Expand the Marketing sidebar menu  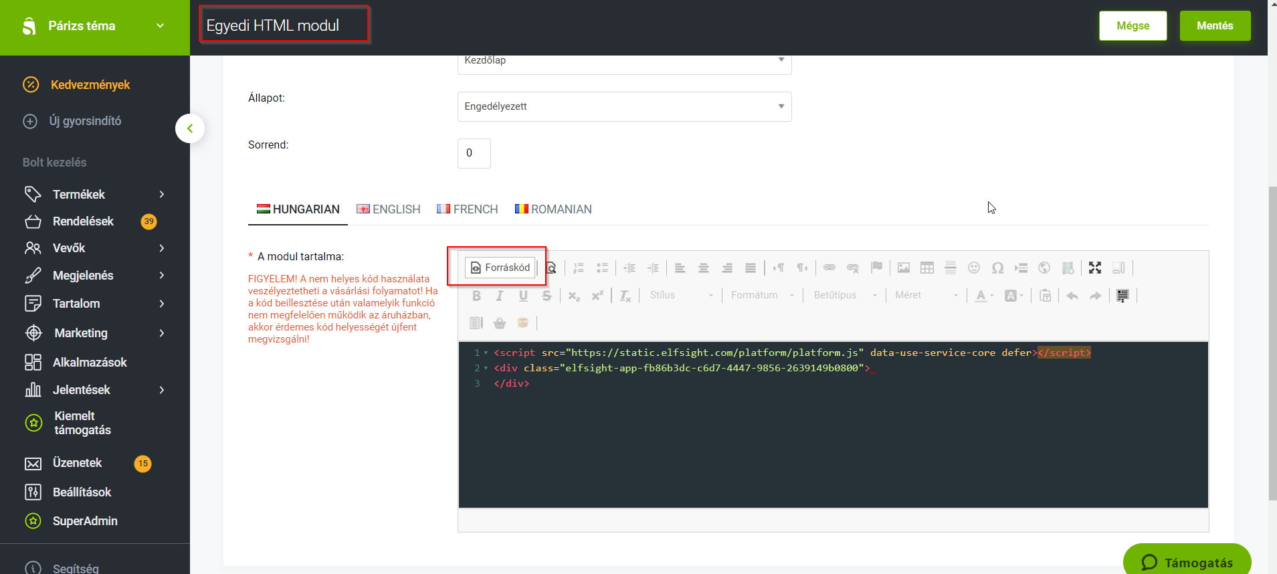(162, 333)
